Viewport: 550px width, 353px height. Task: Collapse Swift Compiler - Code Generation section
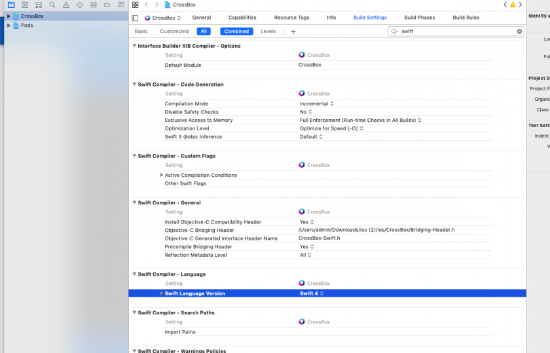(x=134, y=84)
